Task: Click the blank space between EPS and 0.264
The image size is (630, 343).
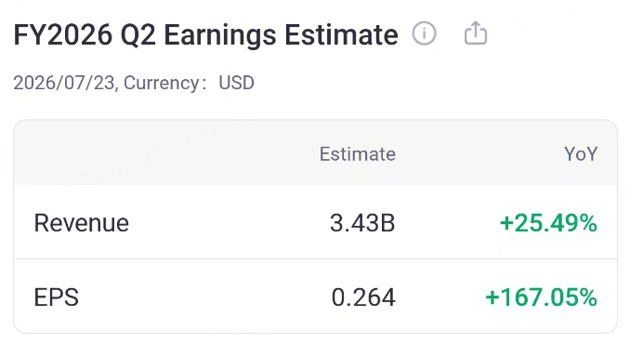Action: coord(205,297)
